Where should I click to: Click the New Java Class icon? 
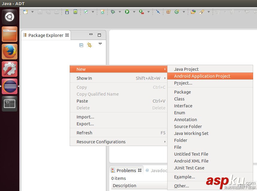tap(177, 12)
